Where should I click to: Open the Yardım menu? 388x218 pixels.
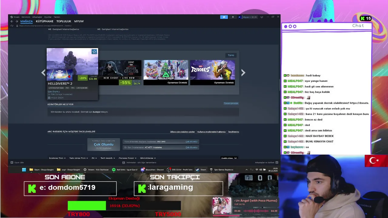point(57,17)
